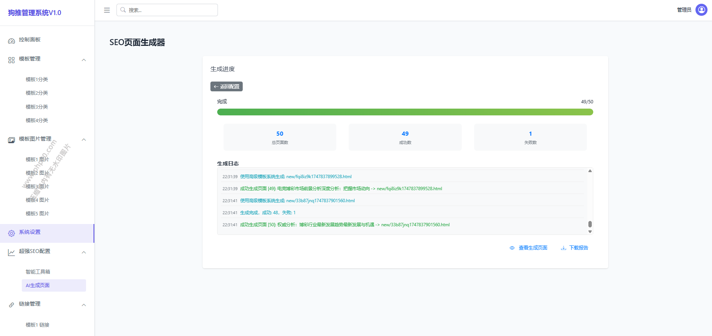Focus the 搜索 search input field
The image size is (712, 336).
coord(171,10)
